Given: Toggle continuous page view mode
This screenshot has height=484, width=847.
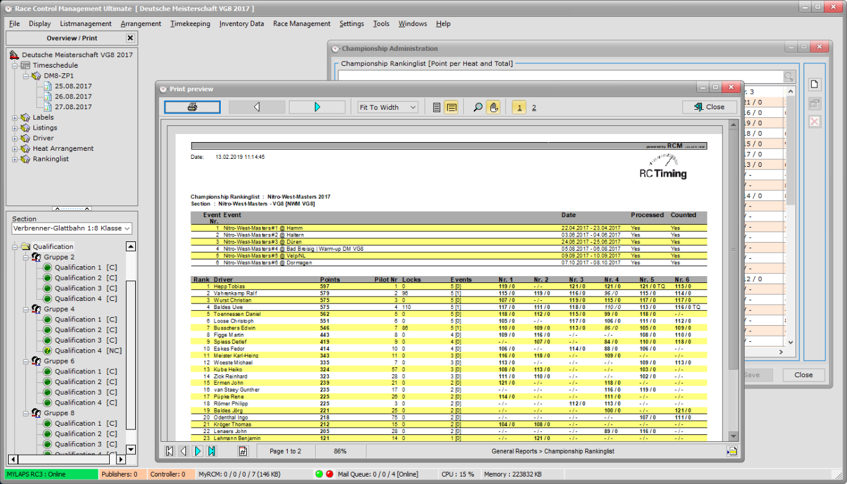Looking at the screenshot, I should pos(451,107).
